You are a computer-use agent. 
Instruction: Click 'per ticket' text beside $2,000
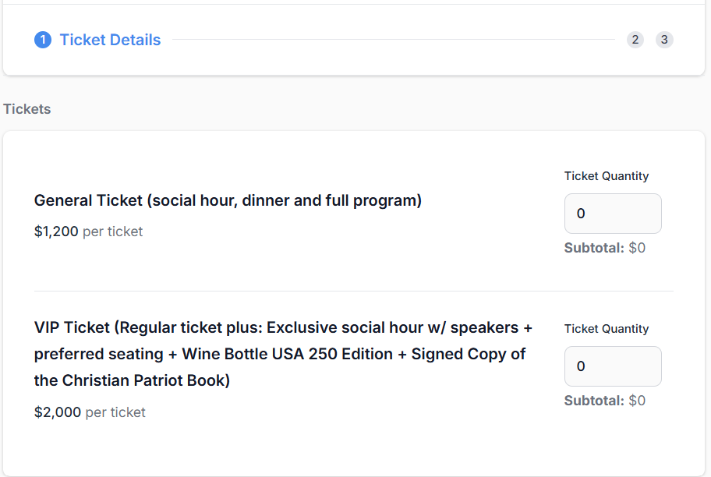click(115, 412)
